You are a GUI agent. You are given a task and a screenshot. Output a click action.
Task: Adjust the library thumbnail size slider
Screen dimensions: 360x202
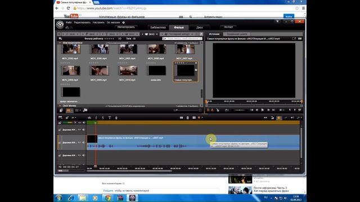point(187,110)
